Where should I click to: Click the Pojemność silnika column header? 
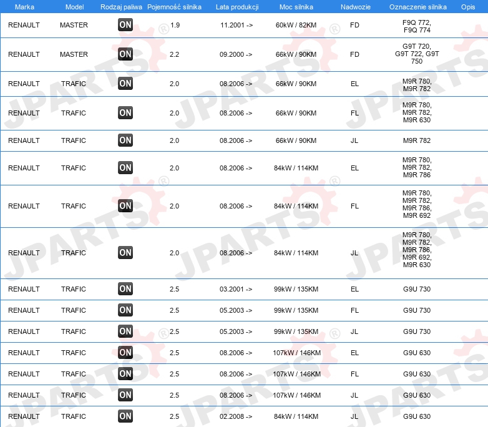point(174,7)
